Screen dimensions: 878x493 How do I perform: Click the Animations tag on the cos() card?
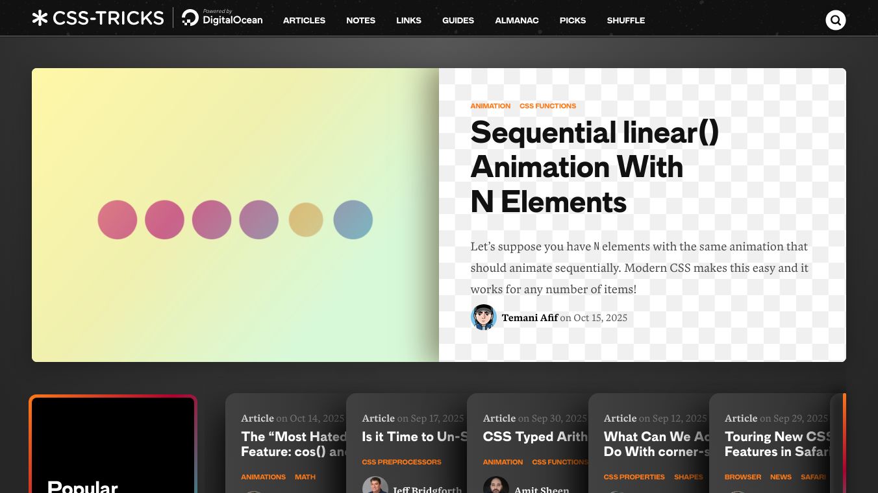pos(263,477)
